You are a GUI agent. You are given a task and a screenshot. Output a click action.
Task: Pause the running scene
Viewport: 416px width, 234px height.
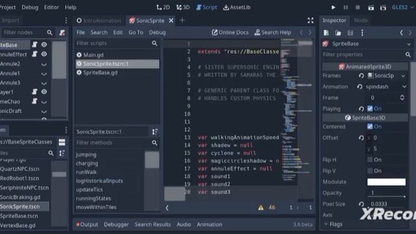(345, 7)
